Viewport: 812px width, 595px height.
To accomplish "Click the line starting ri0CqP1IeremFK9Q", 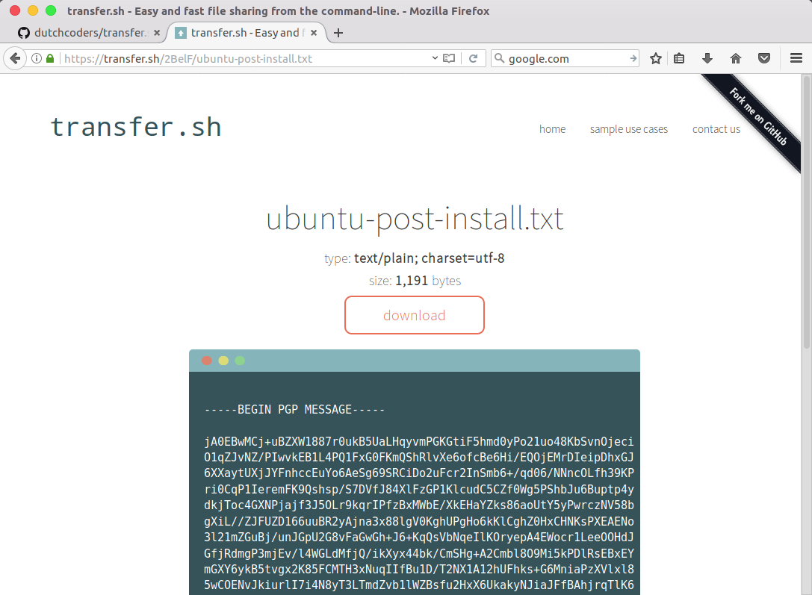I will coord(419,490).
